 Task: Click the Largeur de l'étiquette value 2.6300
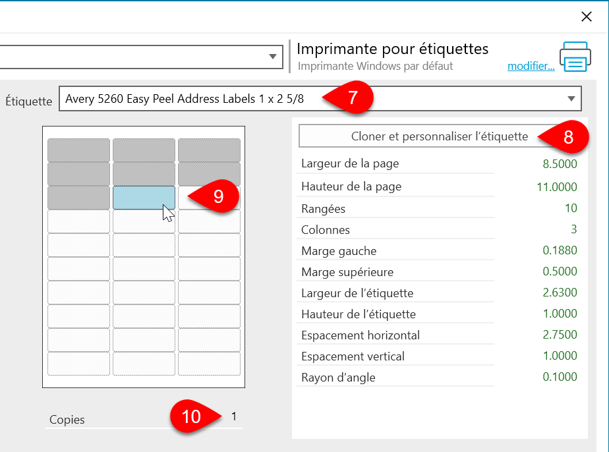[x=560, y=292]
